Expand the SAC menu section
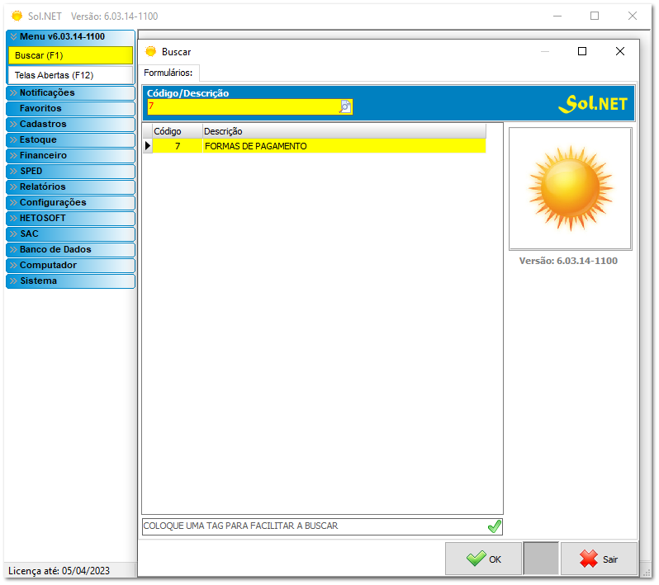 71,234
